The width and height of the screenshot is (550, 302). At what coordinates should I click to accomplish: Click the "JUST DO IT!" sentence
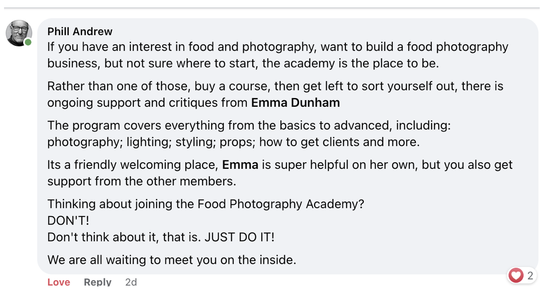click(x=239, y=237)
